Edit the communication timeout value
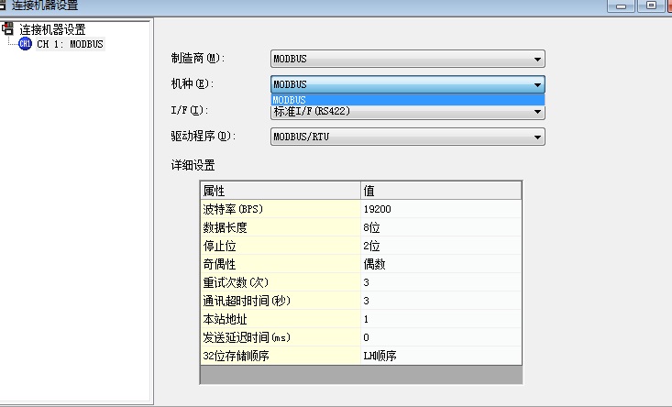Image resolution: width=672 pixels, height=407 pixels. (x=441, y=301)
